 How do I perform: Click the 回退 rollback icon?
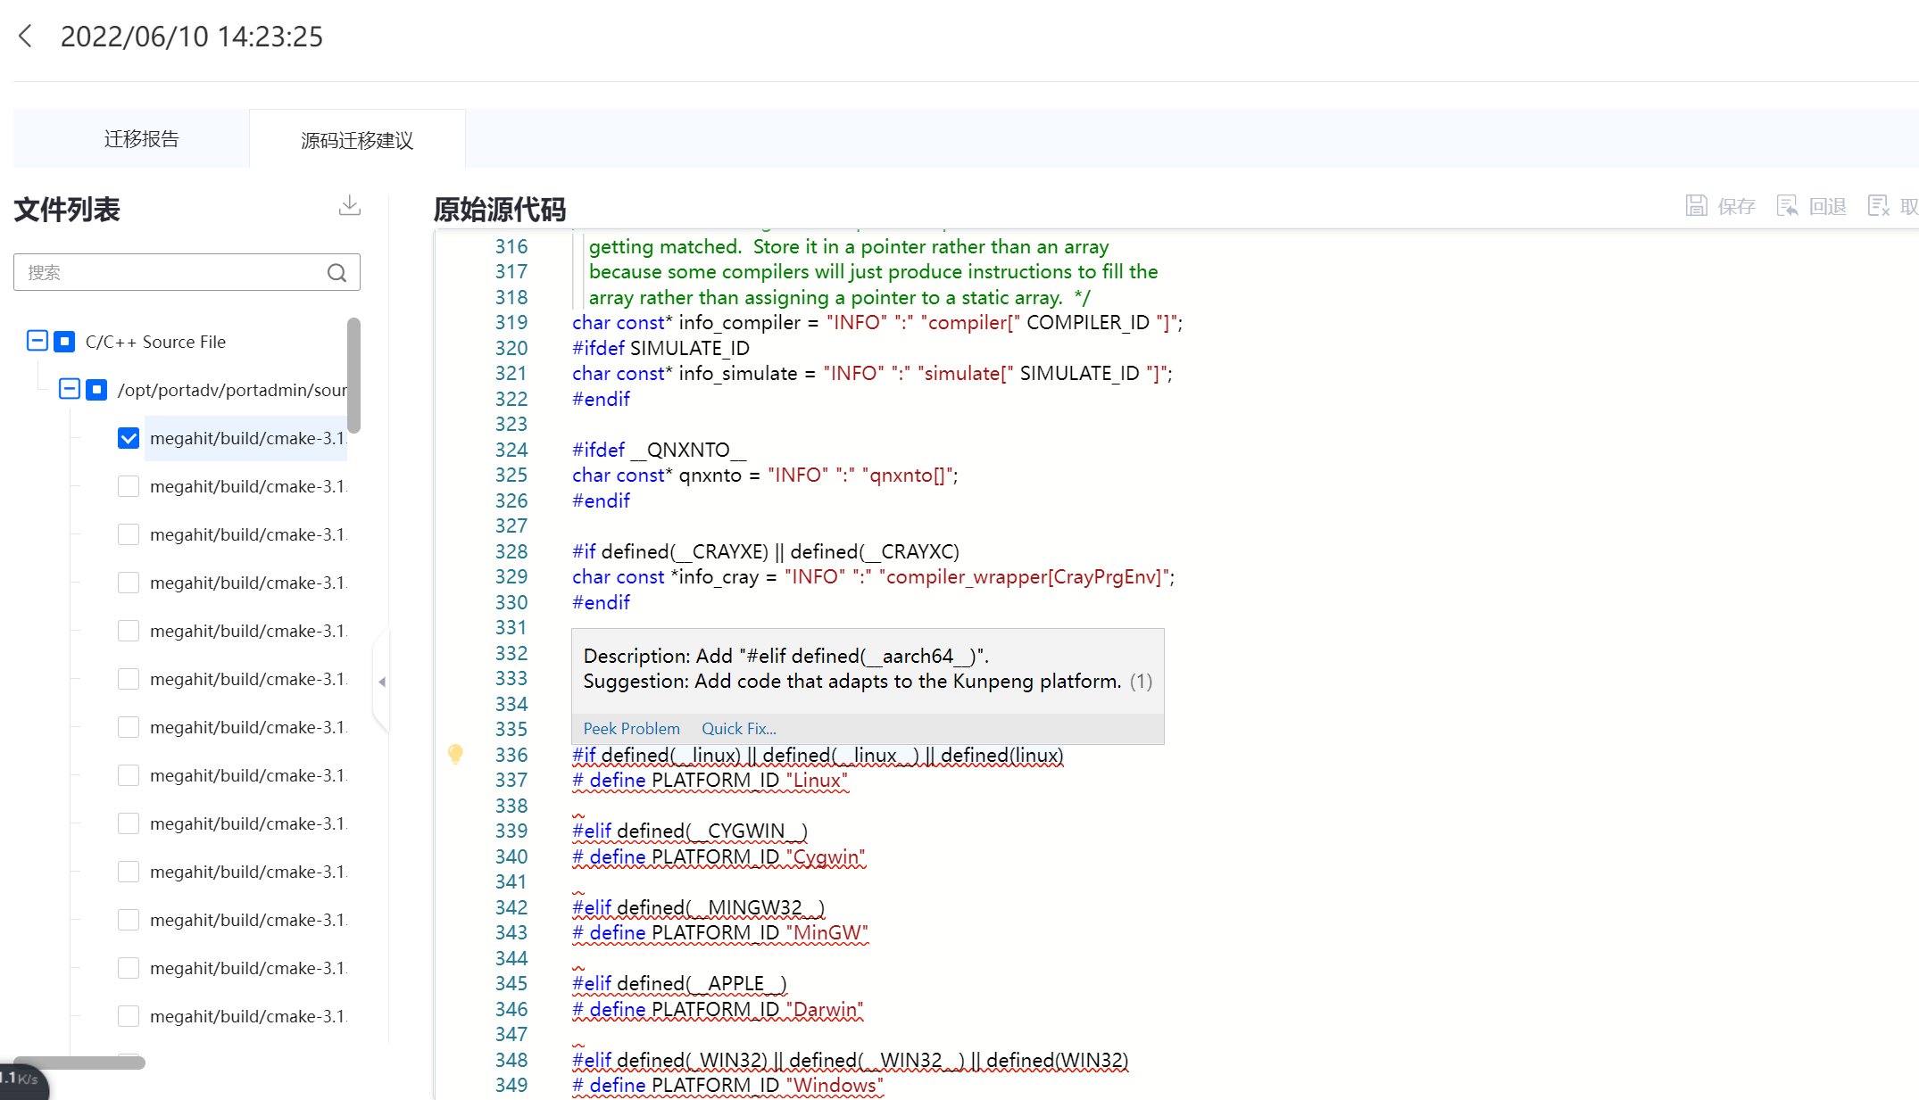pyautogui.click(x=1788, y=206)
